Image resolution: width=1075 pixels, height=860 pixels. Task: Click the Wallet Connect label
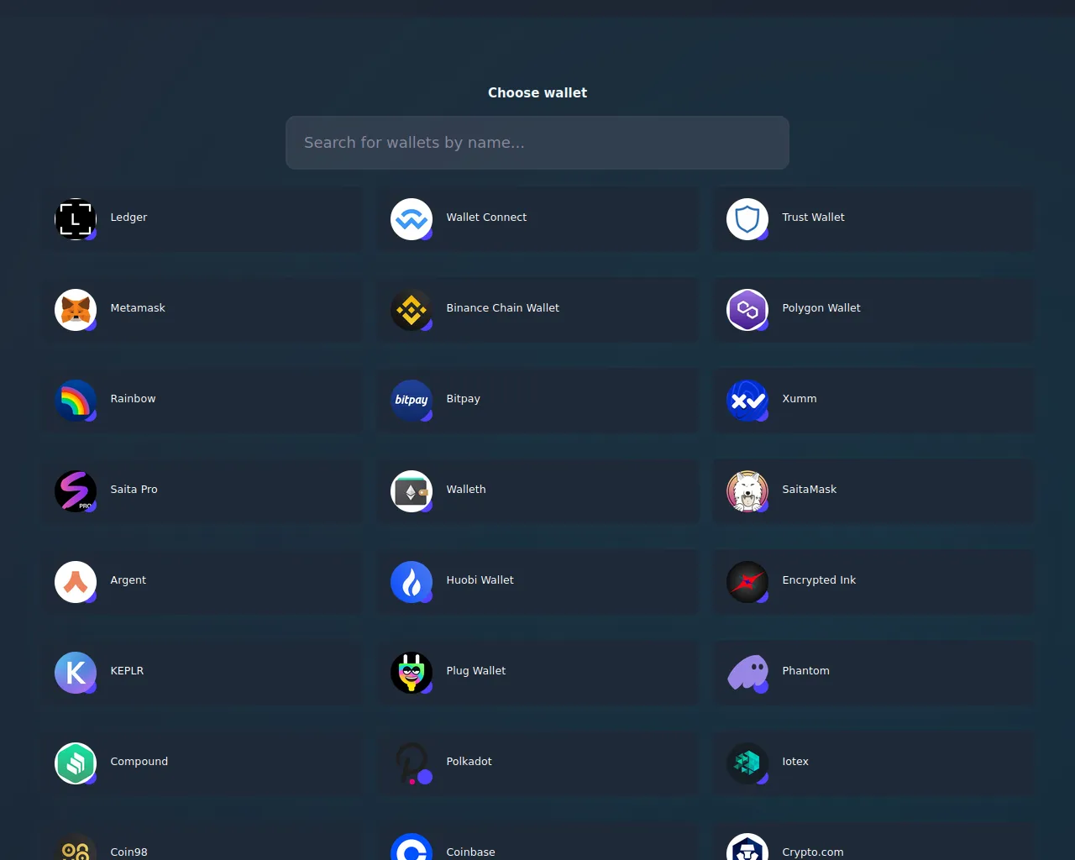point(486,217)
